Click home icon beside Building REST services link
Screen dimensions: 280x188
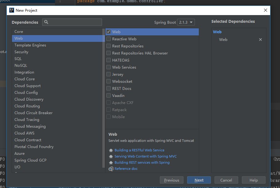pos(111,163)
